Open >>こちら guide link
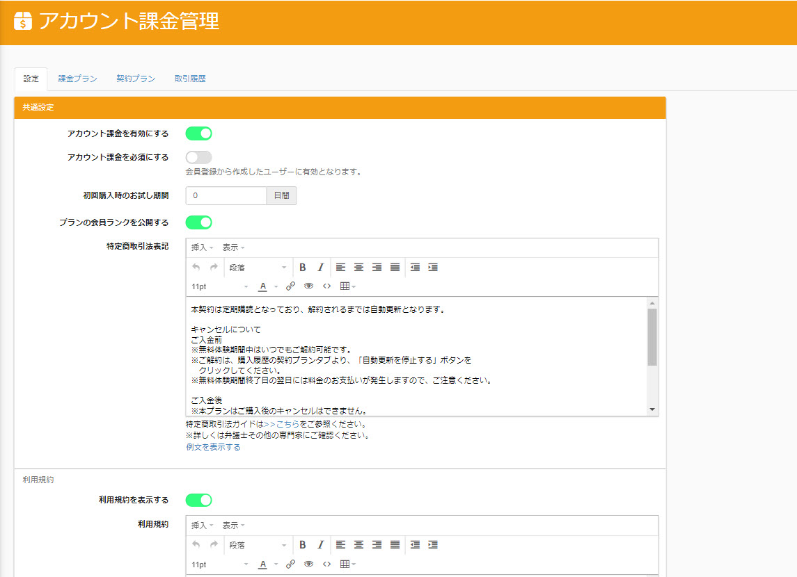The width and height of the screenshot is (797, 577). pos(282,423)
